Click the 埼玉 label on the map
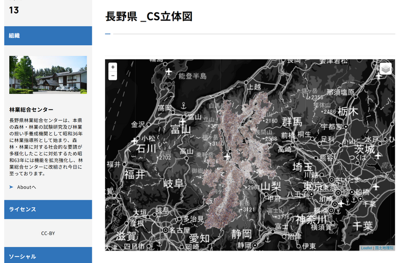The height and width of the screenshot is (263, 397). 303,167
